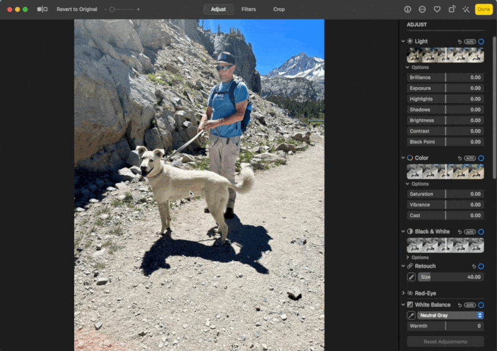
Task: Click the Light preview thumbnail strip
Action: coord(445,55)
